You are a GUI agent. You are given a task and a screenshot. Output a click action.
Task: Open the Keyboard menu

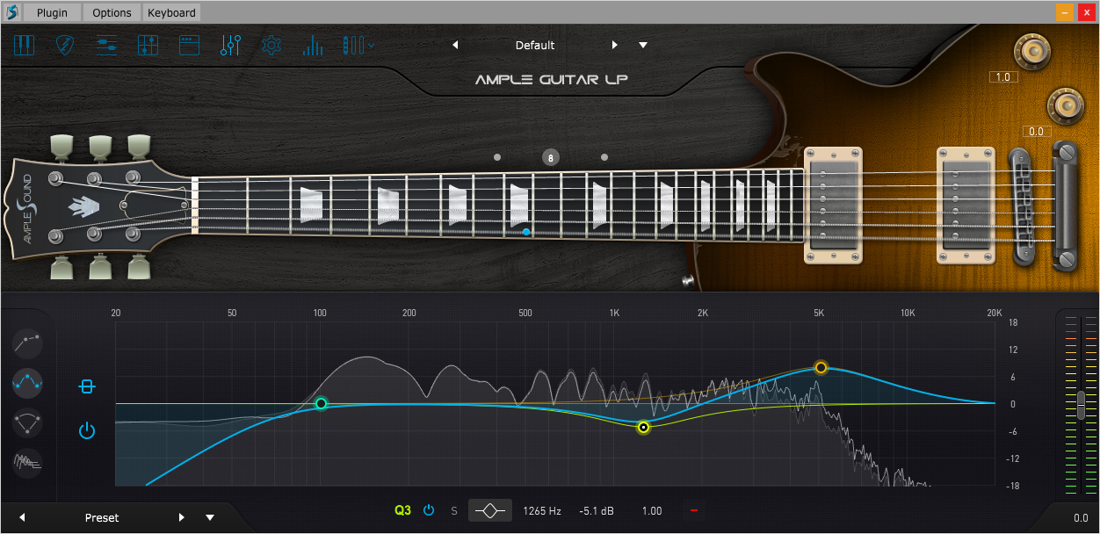(x=171, y=12)
